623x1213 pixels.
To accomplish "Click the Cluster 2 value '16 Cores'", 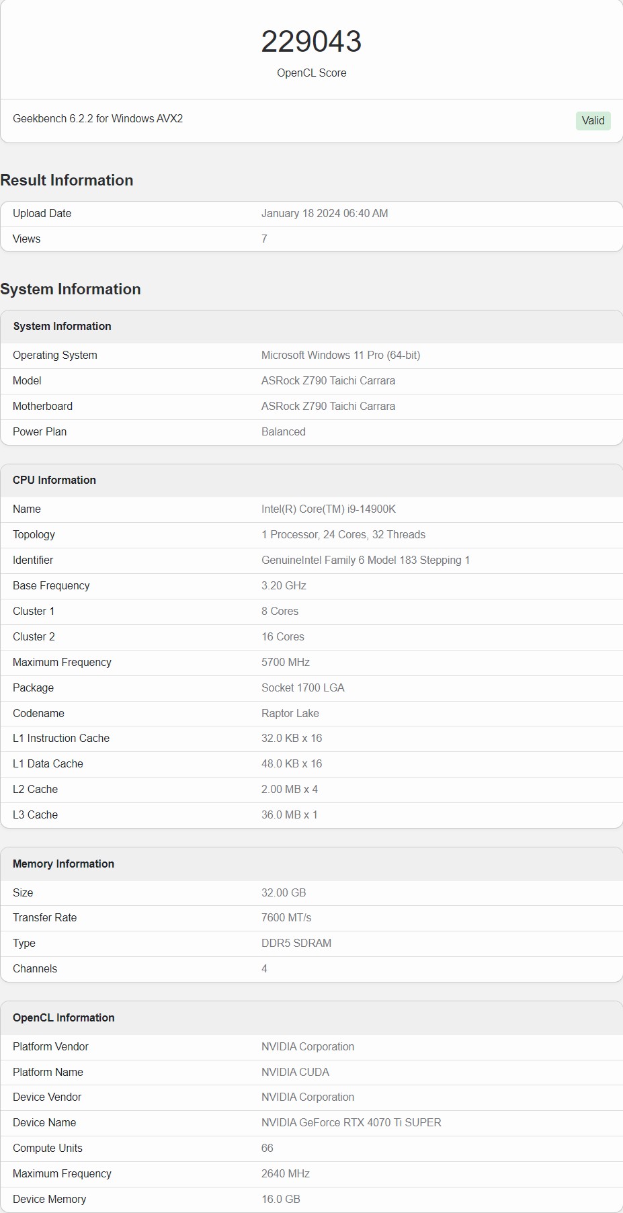I will [283, 636].
